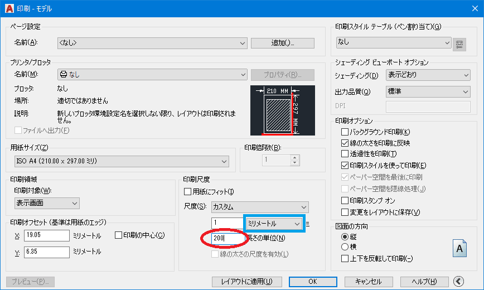Enable 上下を反転して印刷 checkbox

pyautogui.click(x=345, y=258)
